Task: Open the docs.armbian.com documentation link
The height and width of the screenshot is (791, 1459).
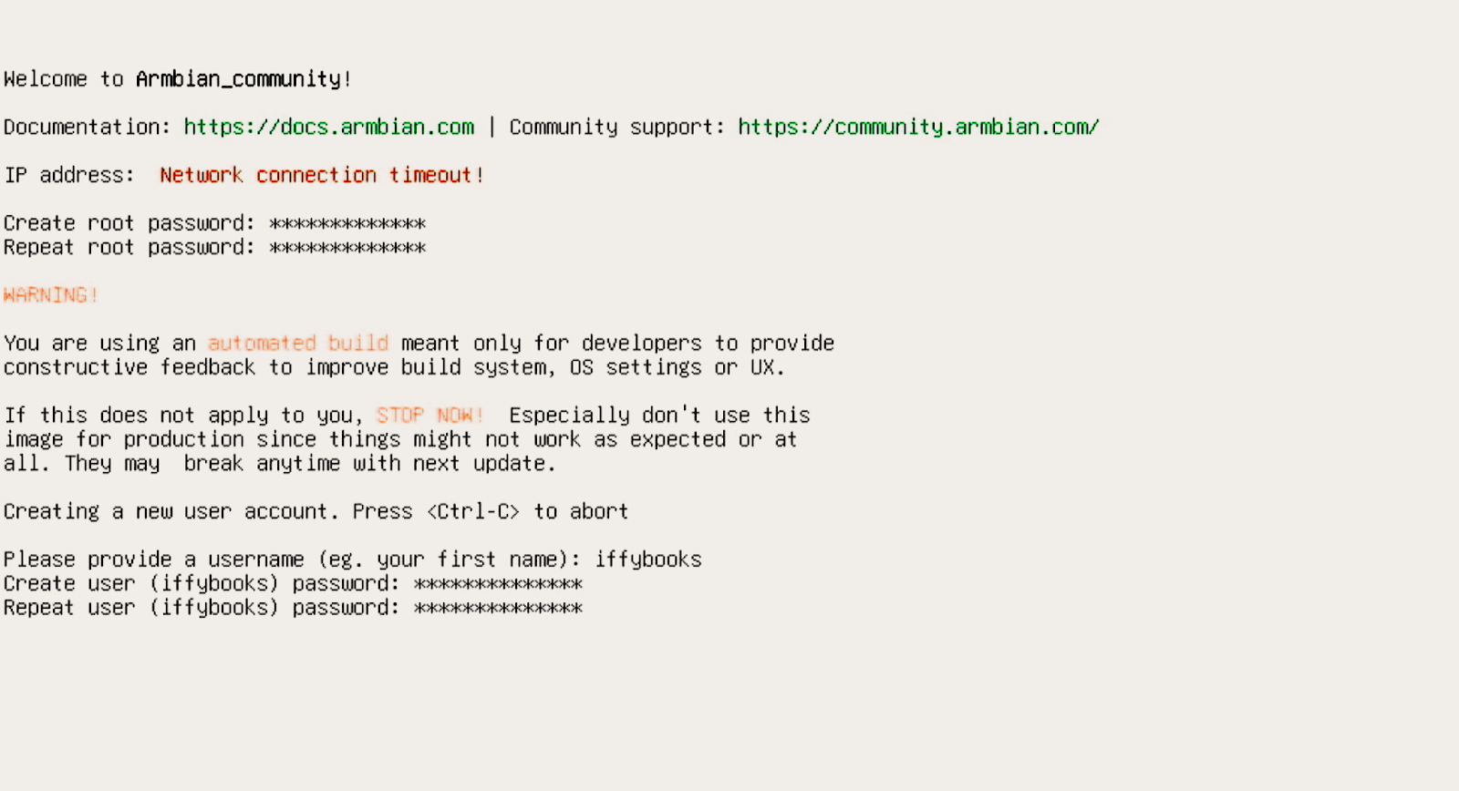Action: [328, 127]
